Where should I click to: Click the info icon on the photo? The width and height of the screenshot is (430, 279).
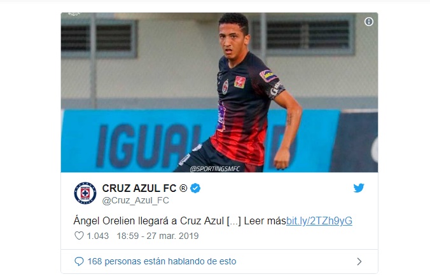point(368,22)
